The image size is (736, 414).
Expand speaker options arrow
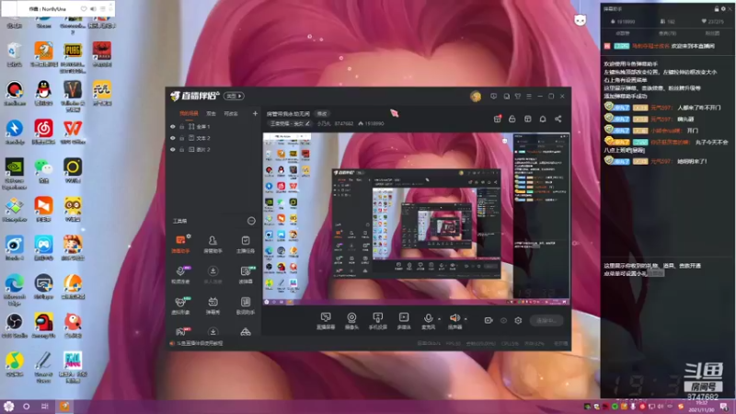click(x=466, y=319)
